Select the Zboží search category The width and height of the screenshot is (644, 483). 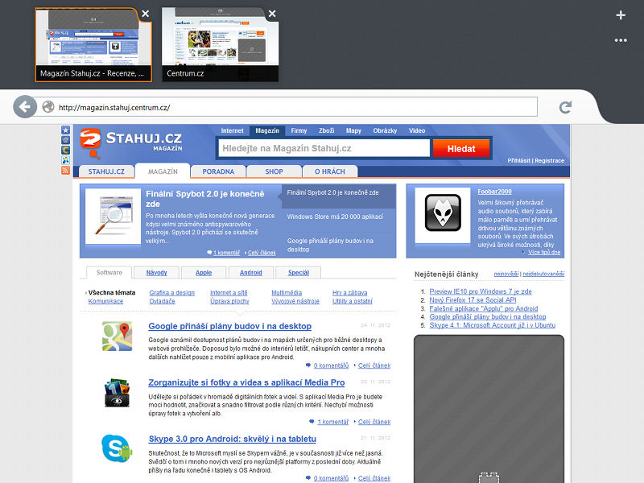(326, 130)
